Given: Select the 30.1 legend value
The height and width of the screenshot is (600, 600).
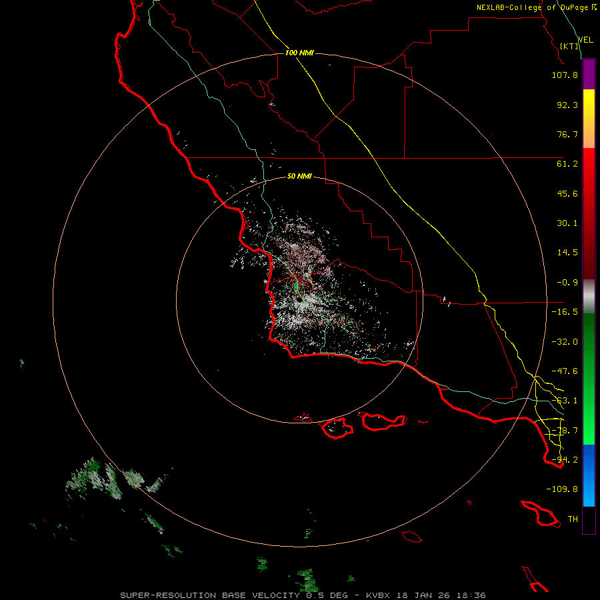Looking at the screenshot, I should [567, 223].
